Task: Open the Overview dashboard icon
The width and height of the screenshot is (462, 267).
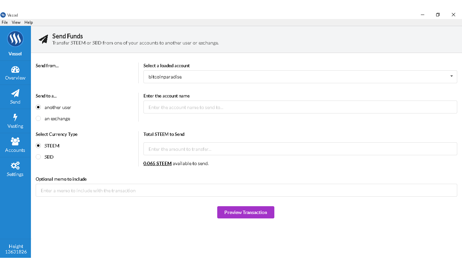Action: 15,70
